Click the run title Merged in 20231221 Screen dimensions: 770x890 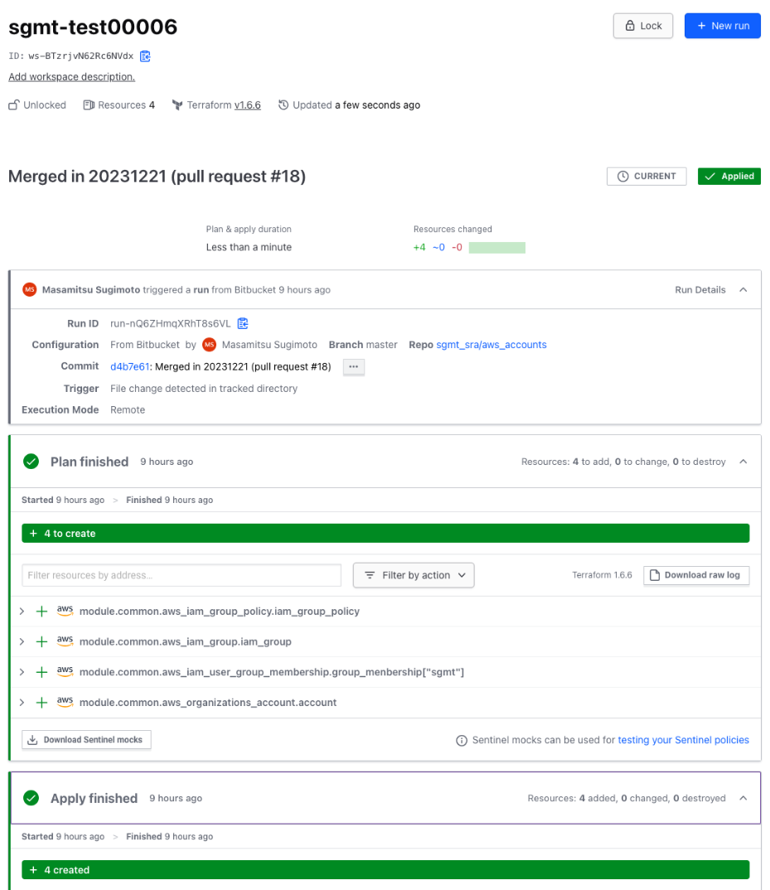click(x=157, y=177)
